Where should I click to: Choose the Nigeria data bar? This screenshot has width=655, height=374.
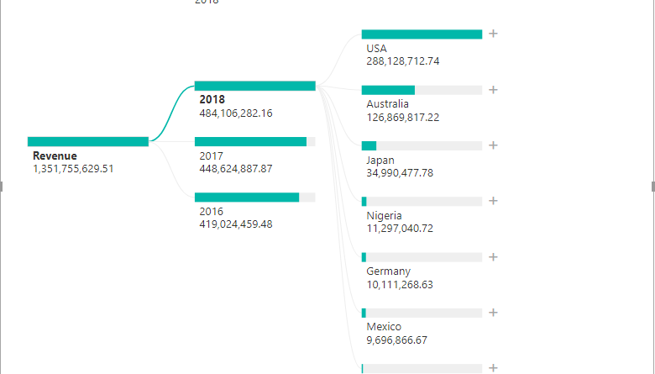pyautogui.click(x=422, y=202)
